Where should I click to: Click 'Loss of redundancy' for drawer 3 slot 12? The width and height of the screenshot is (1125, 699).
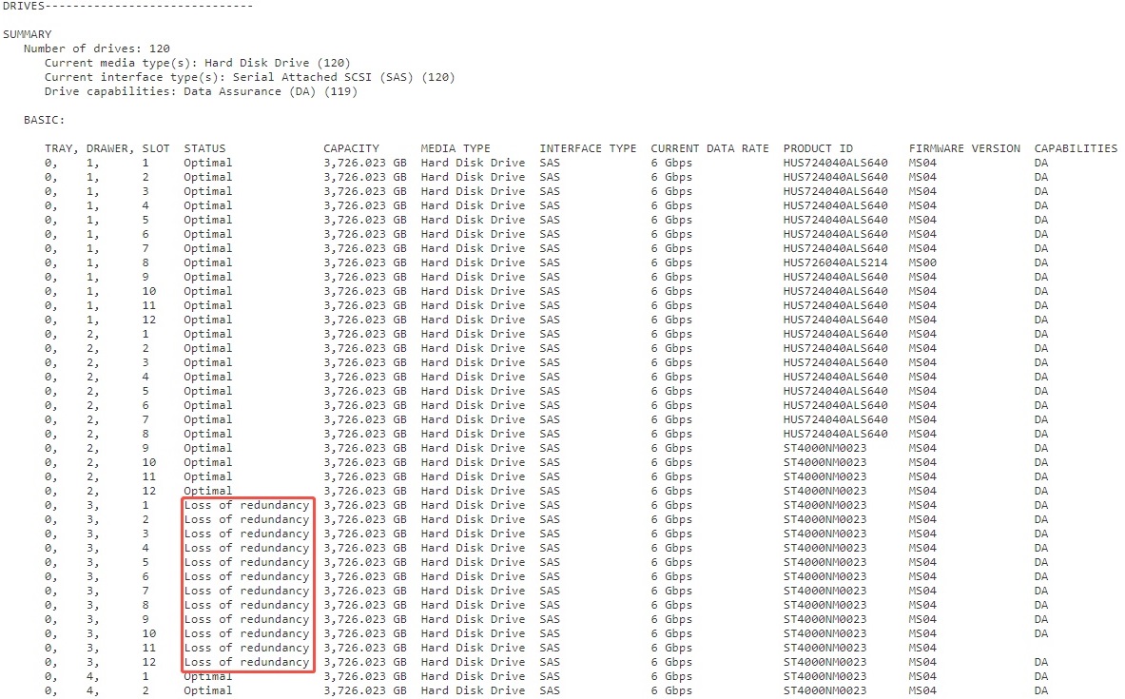[246, 662]
